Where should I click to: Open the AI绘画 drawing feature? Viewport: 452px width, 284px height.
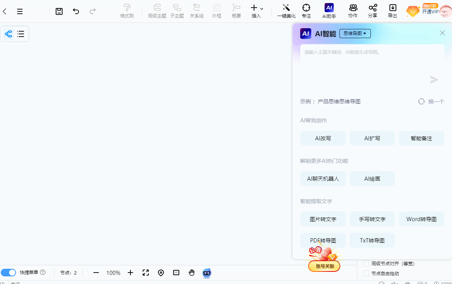(x=372, y=178)
